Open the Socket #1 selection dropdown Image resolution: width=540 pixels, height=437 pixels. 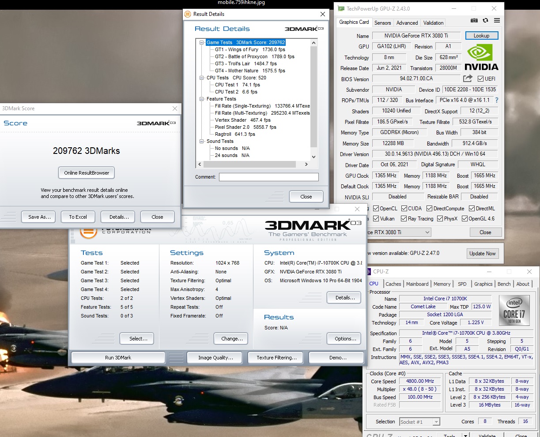pyautogui.click(x=436, y=422)
